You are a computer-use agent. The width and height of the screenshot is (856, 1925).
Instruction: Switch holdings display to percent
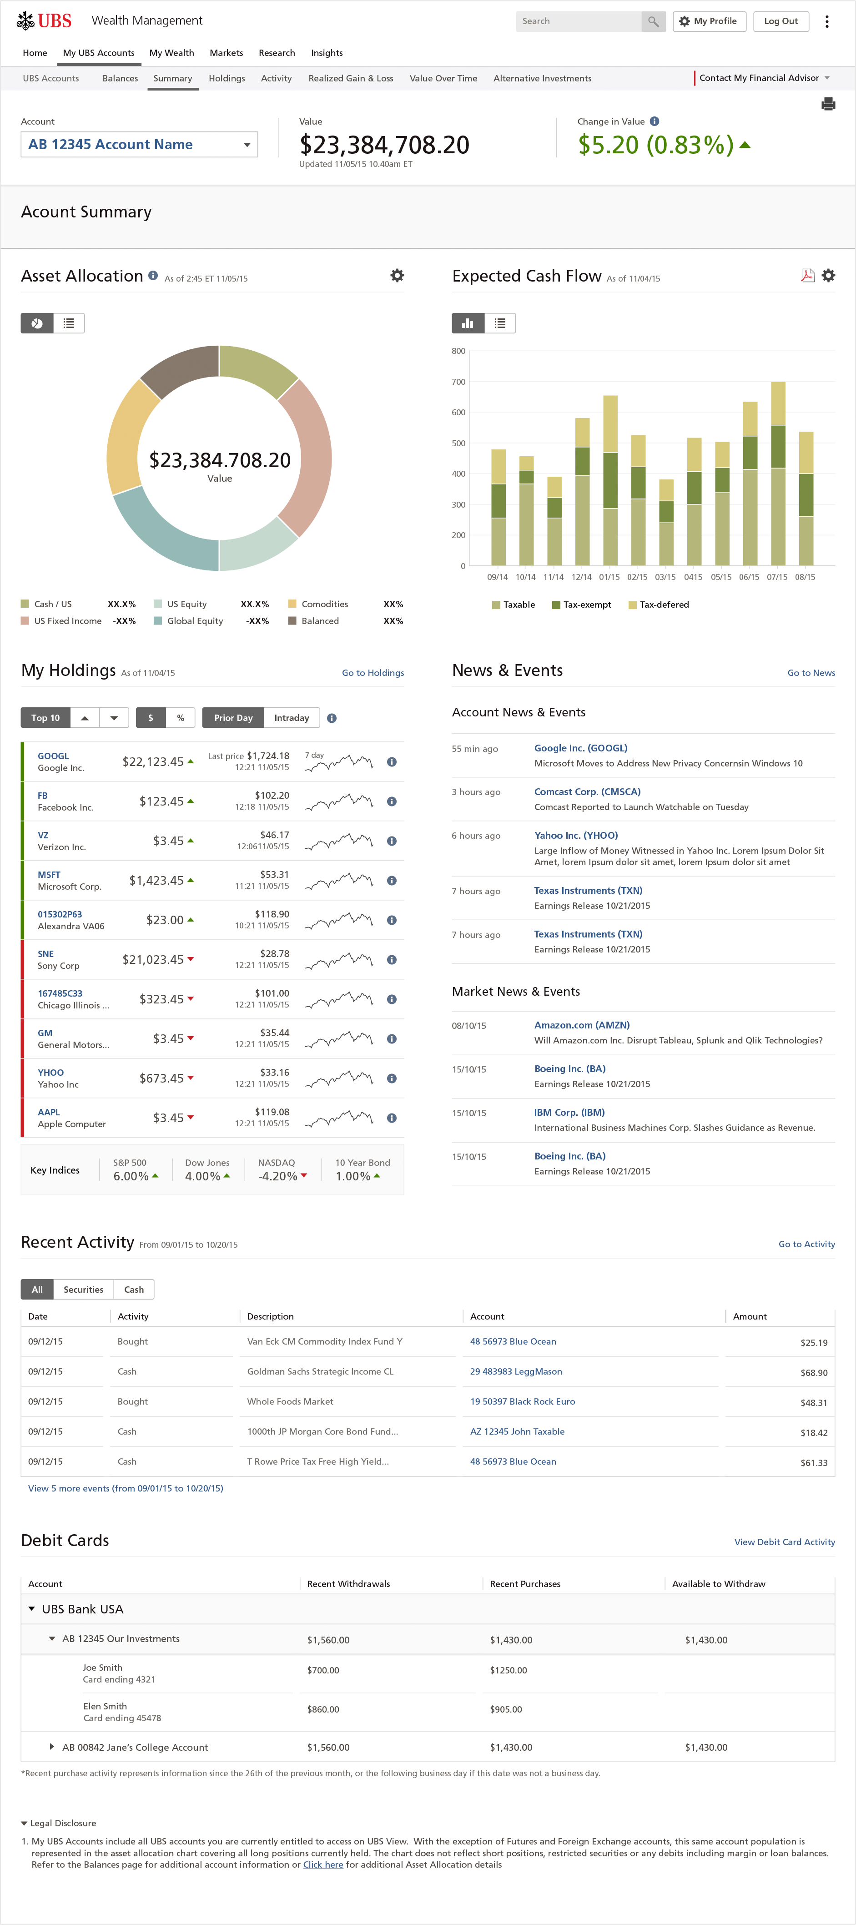pyautogui.click(x=180, y=718)
